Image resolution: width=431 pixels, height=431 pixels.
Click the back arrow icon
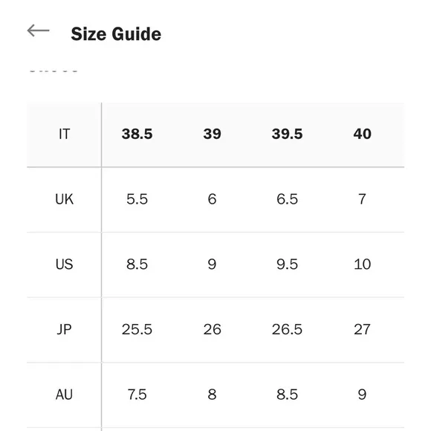coord(38,30)
